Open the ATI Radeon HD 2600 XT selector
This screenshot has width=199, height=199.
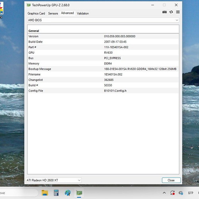click(x=53, y=180)
